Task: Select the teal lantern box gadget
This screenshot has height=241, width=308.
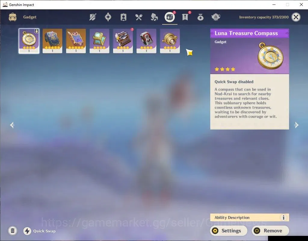Action: (99, 41)
